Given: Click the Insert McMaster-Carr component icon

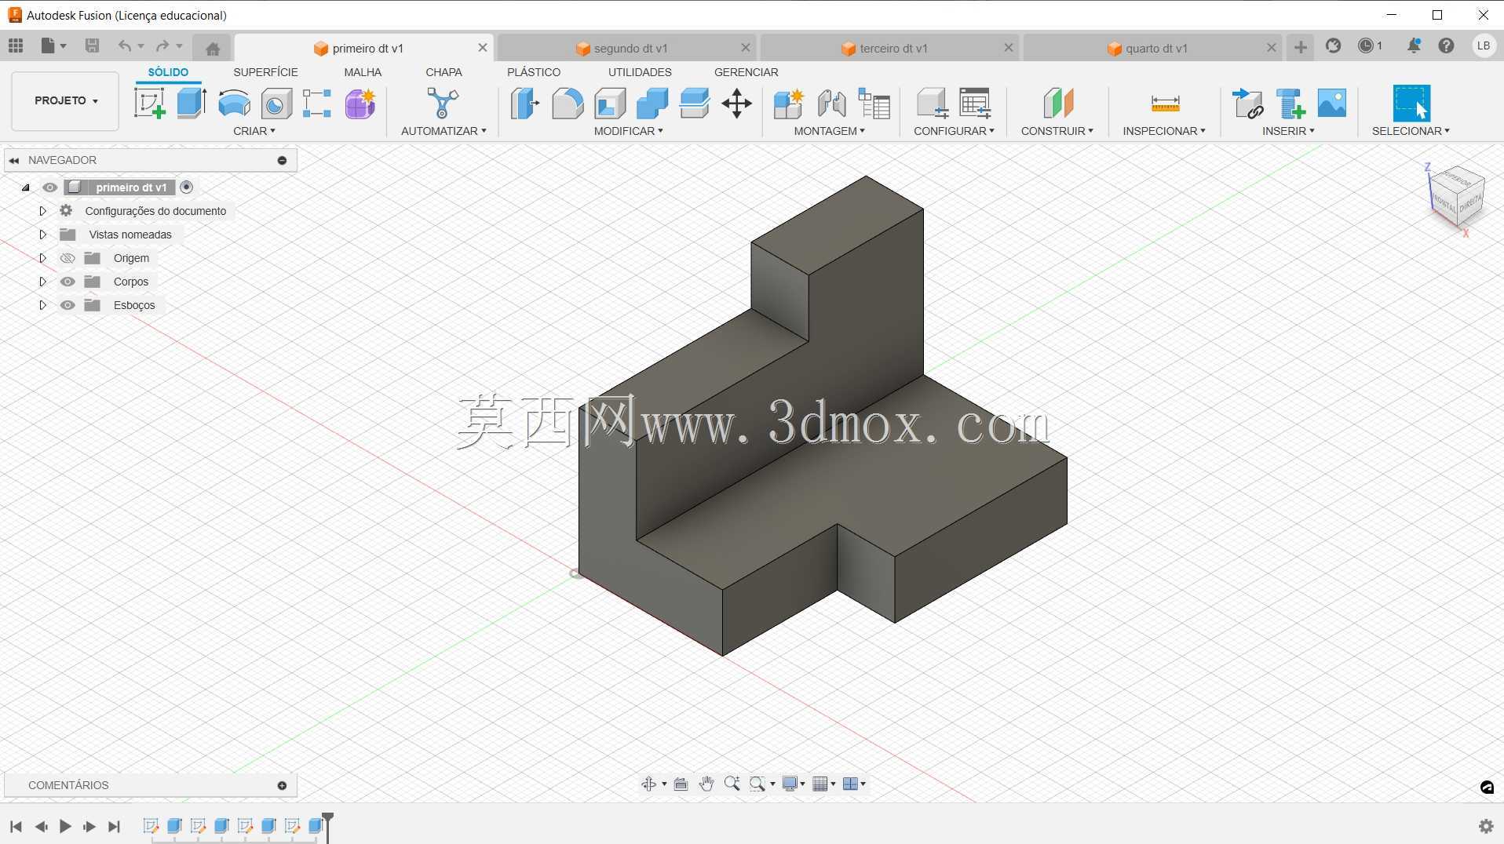Looking at the screenshot, I should pyautogui.click(x=1290, y=104).
